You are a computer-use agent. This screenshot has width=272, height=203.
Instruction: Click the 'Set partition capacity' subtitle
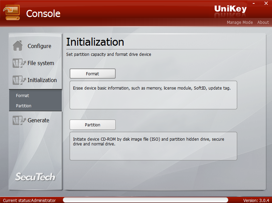(109, 54)
